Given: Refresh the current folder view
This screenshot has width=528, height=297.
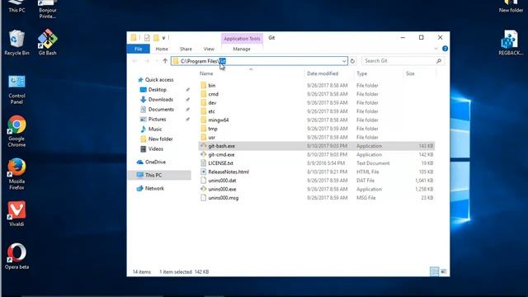Looking at the screenshot, I should coord(352,61).
